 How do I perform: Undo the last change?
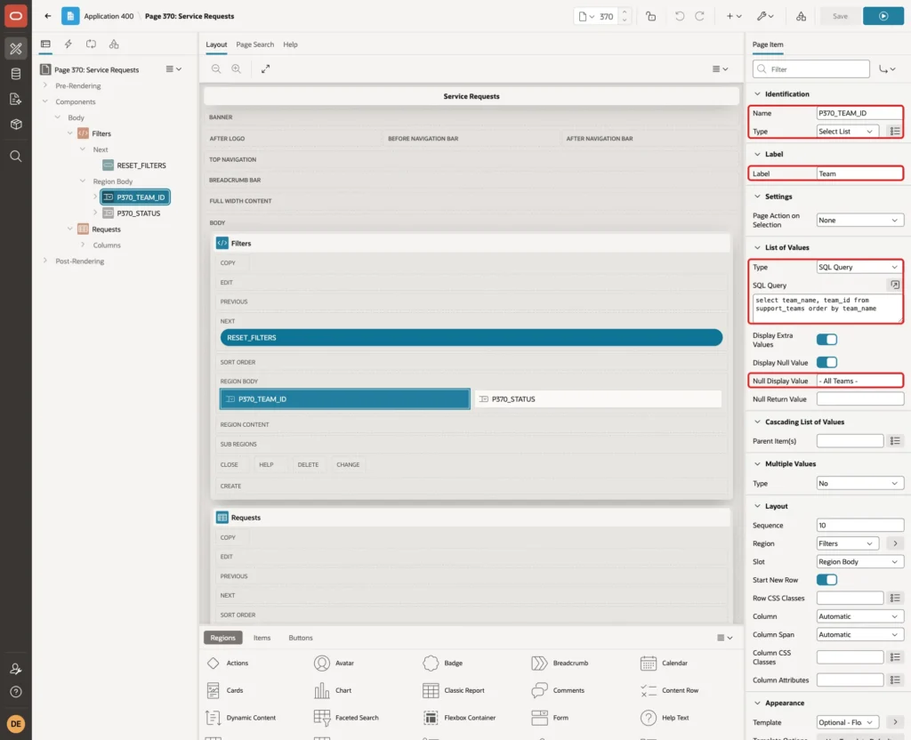[679, 16]
